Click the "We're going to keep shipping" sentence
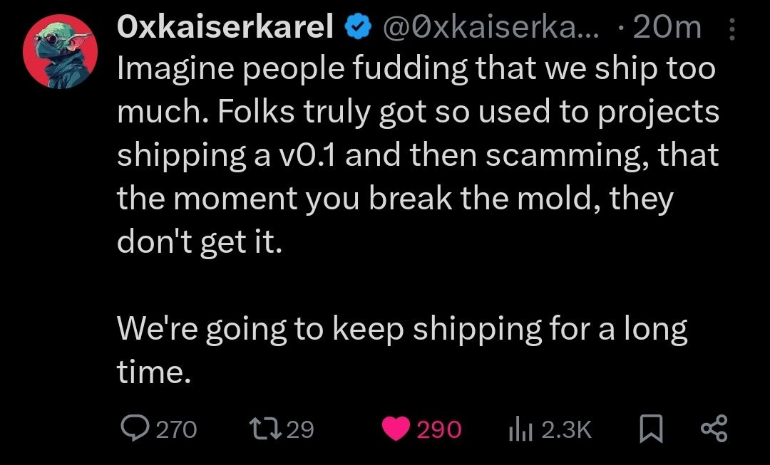This screenshot has height=465, width=770. tap(401, 329)
